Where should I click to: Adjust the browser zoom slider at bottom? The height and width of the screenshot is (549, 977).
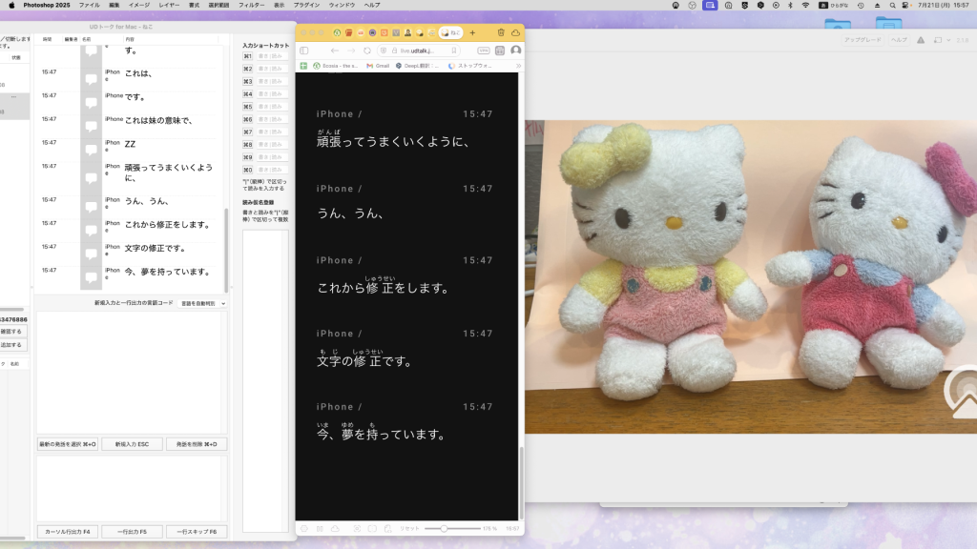(444, 528)
